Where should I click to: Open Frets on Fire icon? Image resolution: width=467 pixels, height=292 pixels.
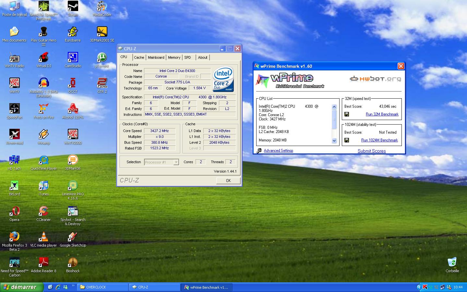[43, 111]
